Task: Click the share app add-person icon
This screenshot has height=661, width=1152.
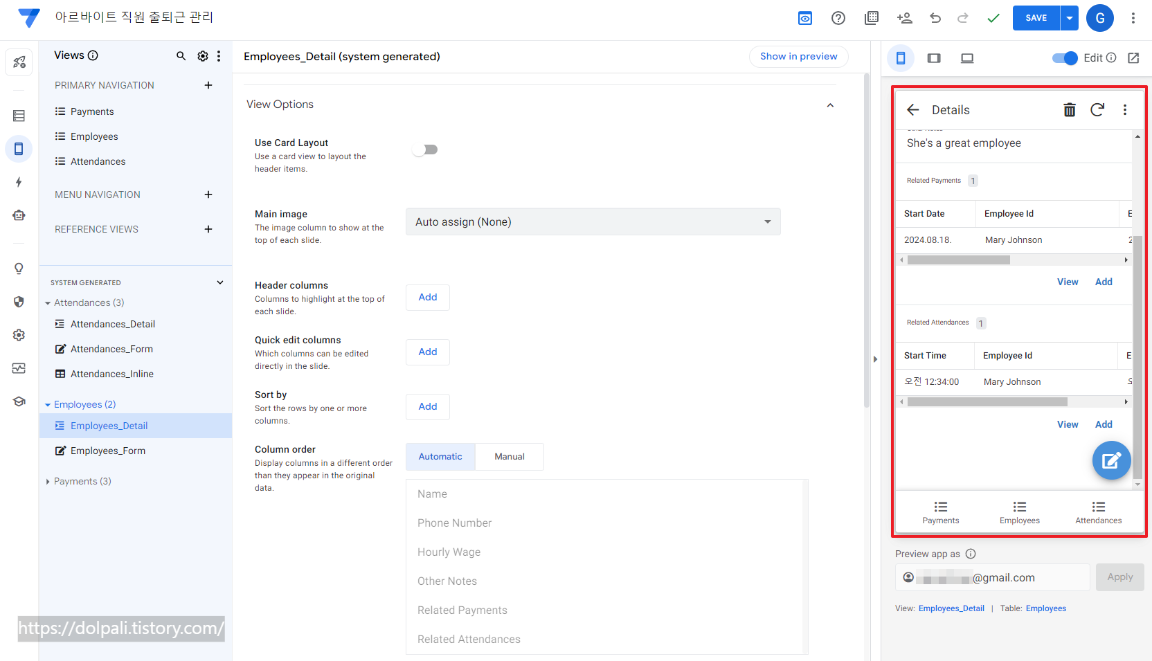Action: [904, 18]
